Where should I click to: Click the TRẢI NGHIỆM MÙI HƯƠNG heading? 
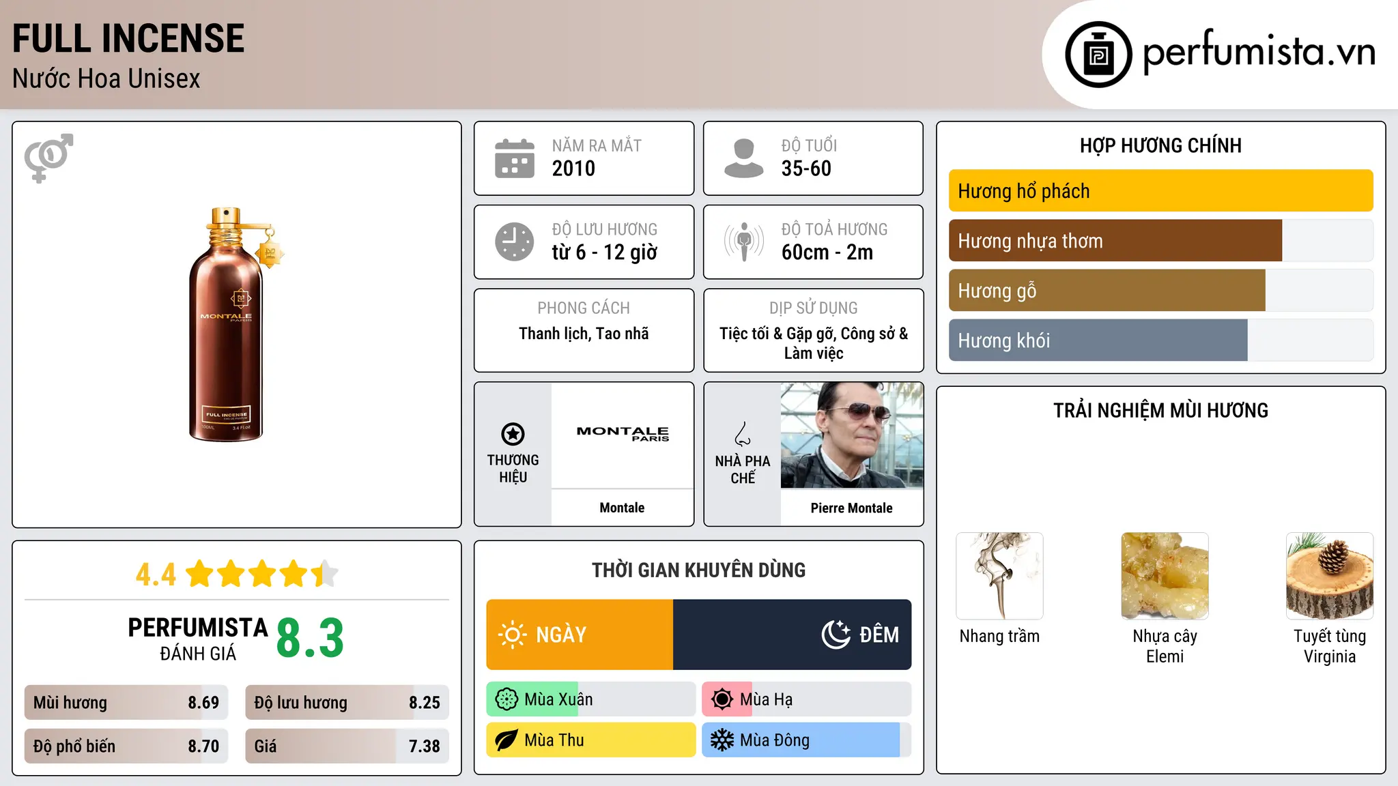[1160, 410]
